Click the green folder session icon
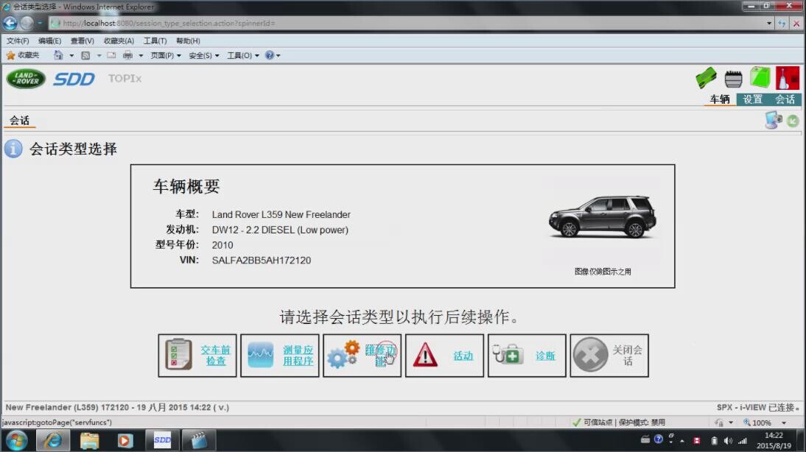The image size is (806, 452). (760, 78)
